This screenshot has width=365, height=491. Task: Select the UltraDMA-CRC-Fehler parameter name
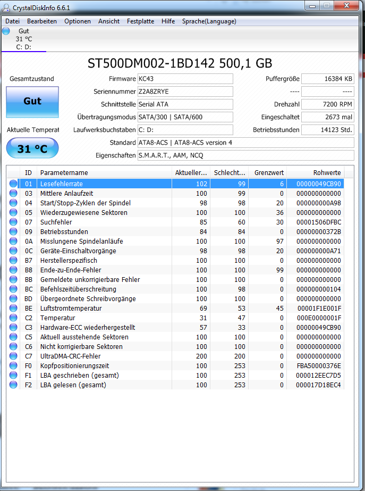pyautogui.click(x=70, y=356)
